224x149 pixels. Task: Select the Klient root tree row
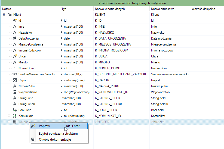pos(112,15)
